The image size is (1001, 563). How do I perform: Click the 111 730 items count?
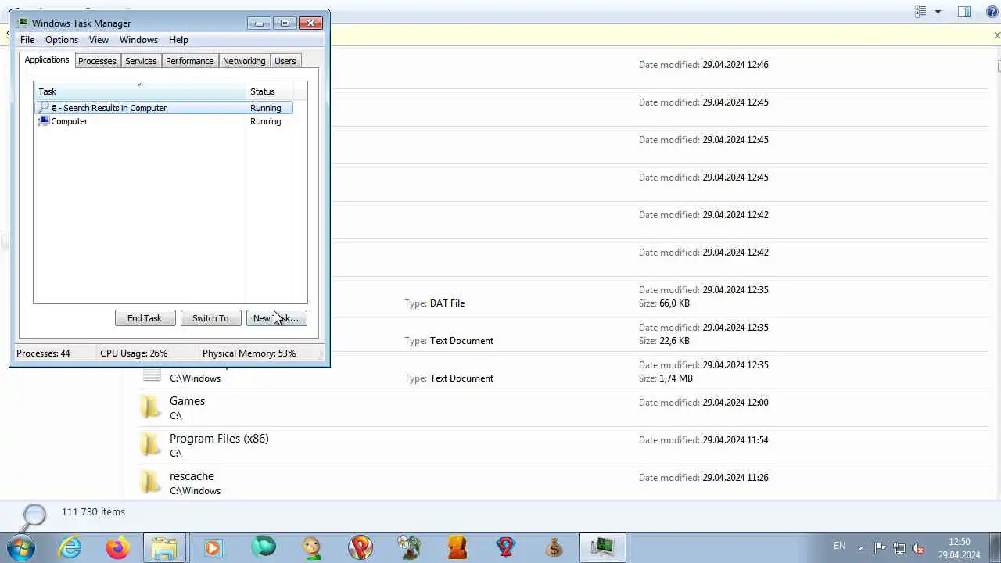(x=93, y=512)
